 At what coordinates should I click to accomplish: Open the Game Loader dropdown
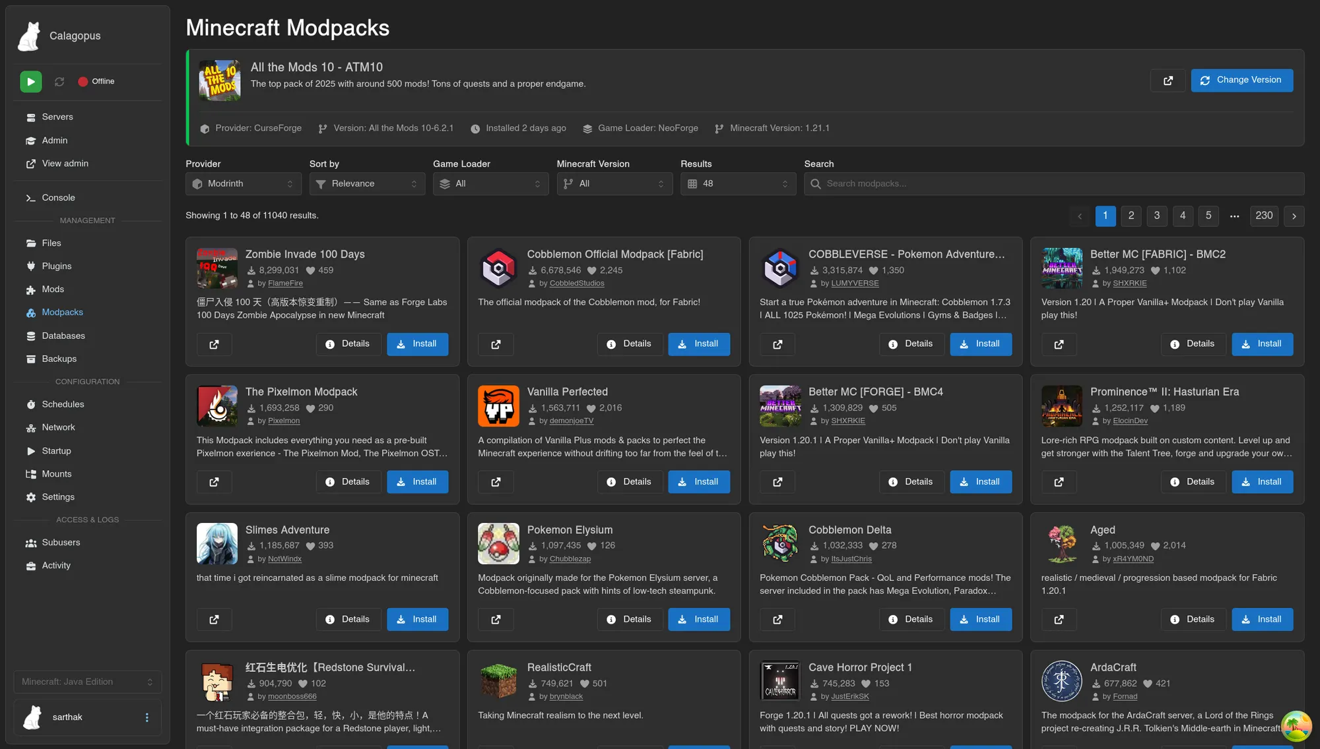491,184
